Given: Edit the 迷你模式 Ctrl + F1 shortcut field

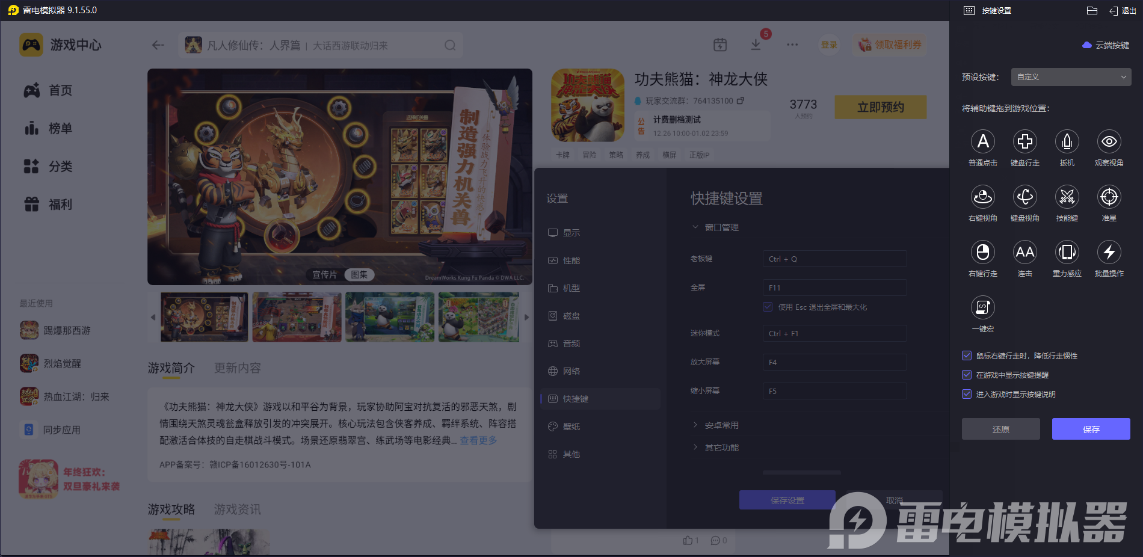Looking at the screenshot, I should click(x=835, y=333).
